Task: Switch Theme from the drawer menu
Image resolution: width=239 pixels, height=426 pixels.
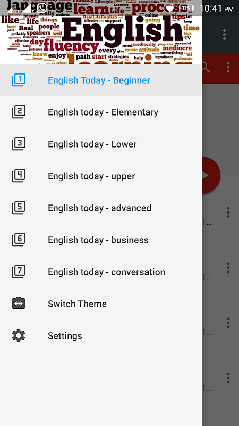Action: (100, 304)
